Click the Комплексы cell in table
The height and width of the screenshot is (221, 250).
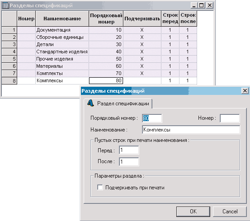pyautogui.click(x=62, y=80)
